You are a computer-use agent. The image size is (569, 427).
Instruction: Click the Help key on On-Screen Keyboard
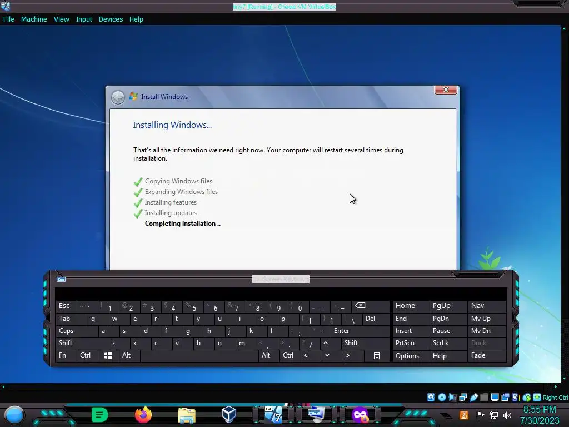click(448, 356)
